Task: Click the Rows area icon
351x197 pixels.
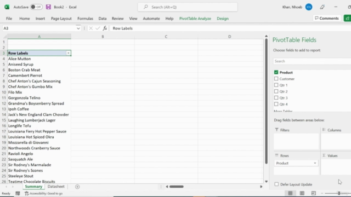Action: pos(276,155)
